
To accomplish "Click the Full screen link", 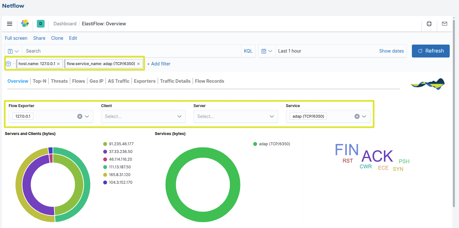I will point(16,38).
